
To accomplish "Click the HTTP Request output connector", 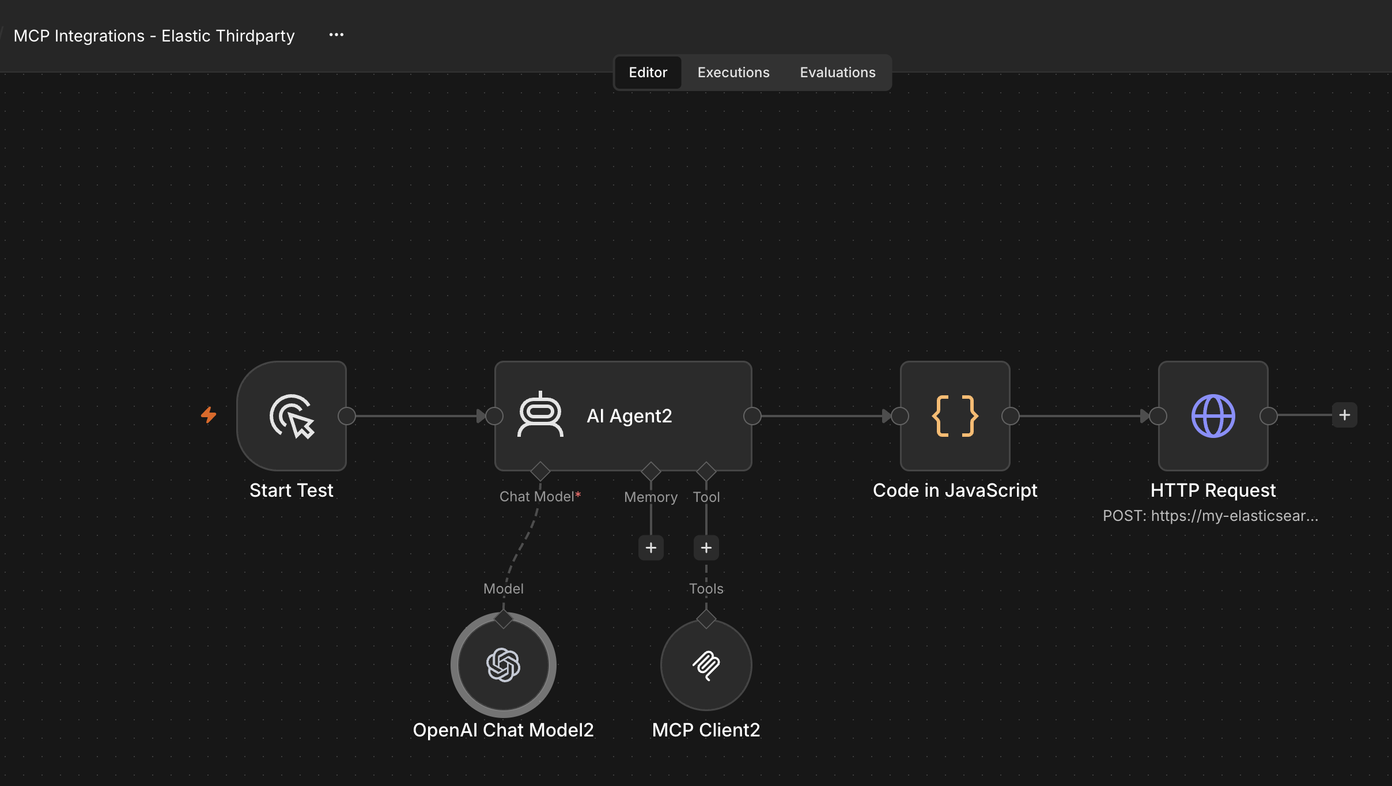I will pyautogui.click(x=1269, y=415).
